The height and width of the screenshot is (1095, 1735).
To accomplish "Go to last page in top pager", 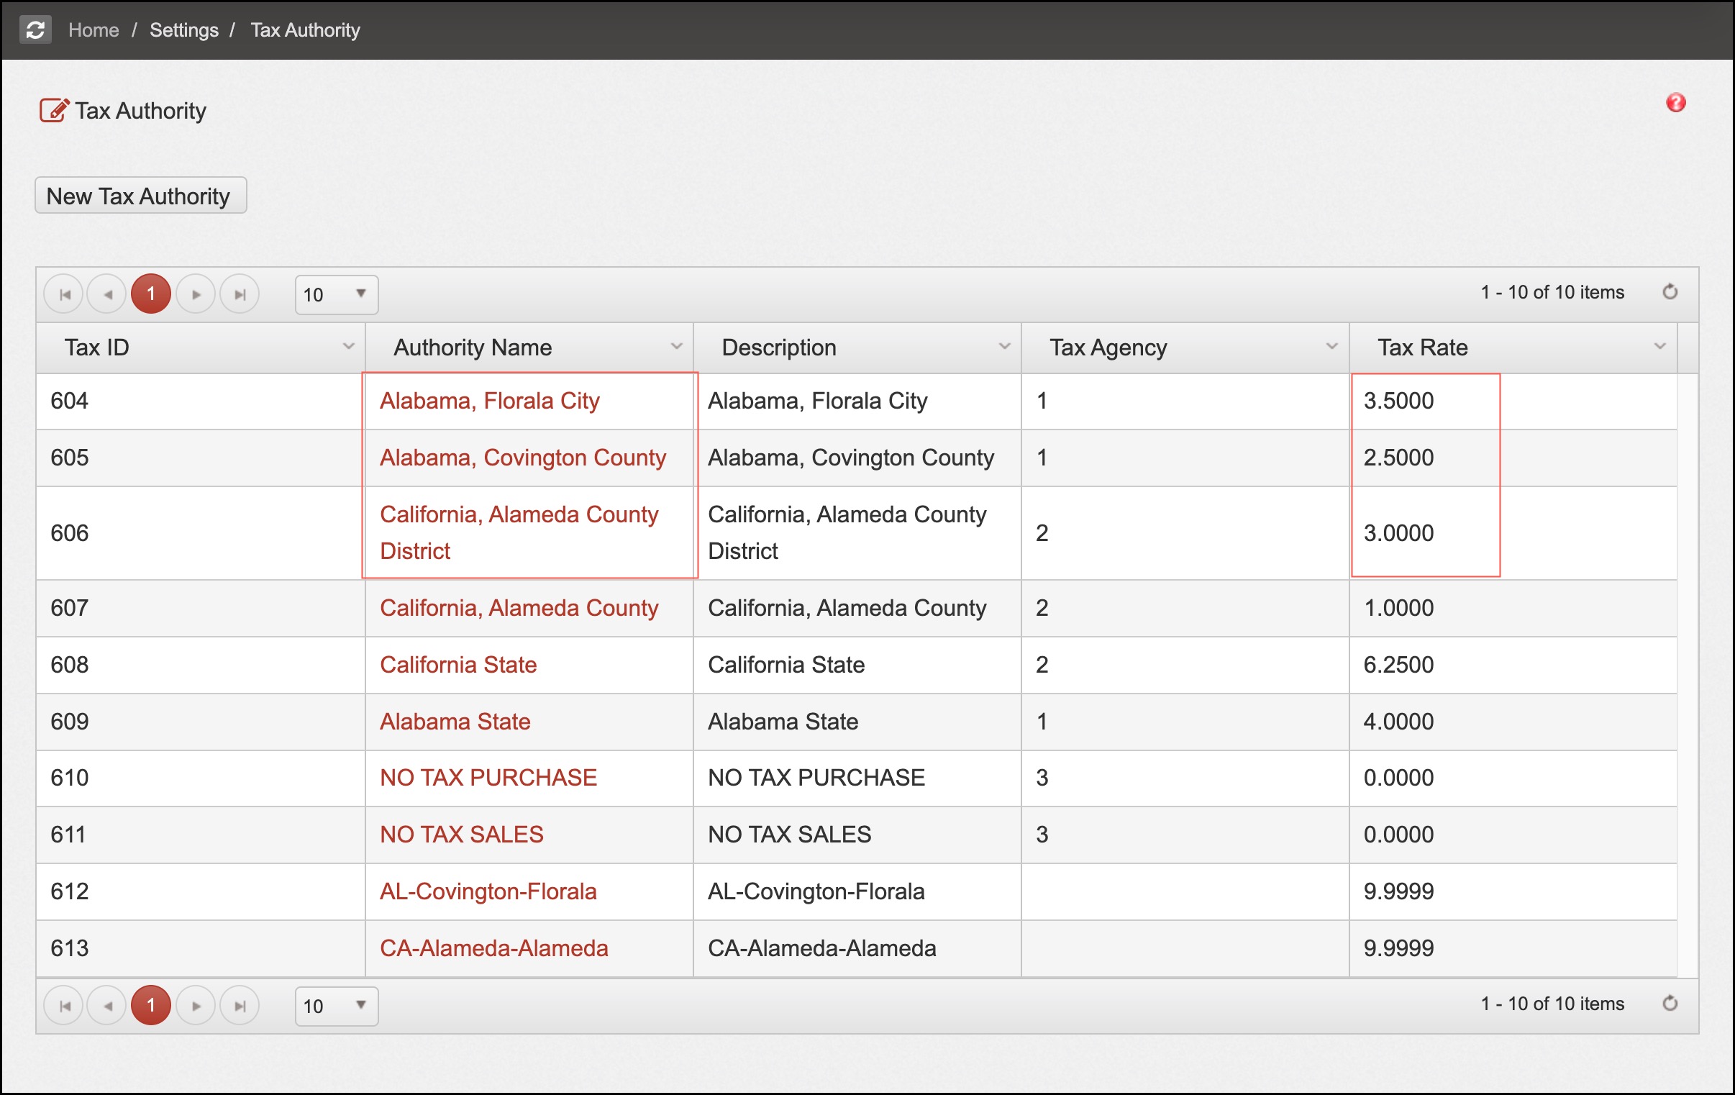I will coord(240,294).
